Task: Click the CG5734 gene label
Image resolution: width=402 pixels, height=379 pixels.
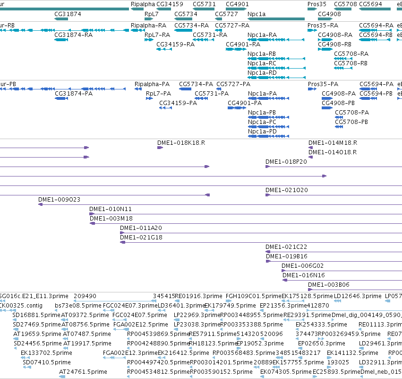Action: click(186, 14)
